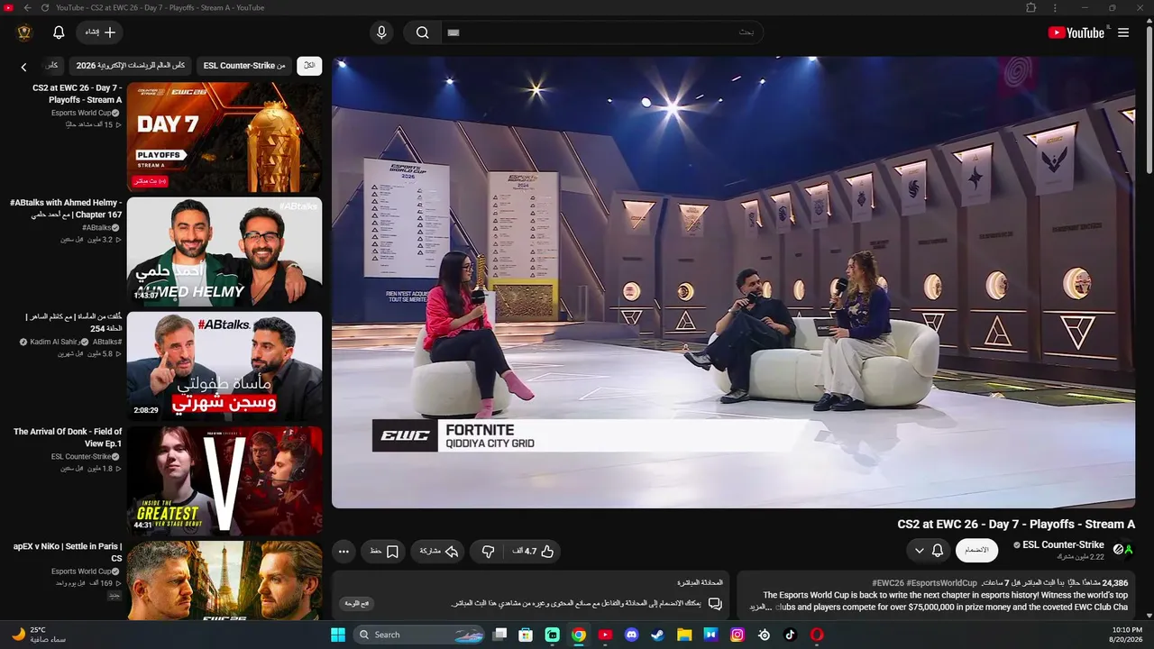
Task: Reload the page with the refresh icon
Action: [x=45, y=8]
